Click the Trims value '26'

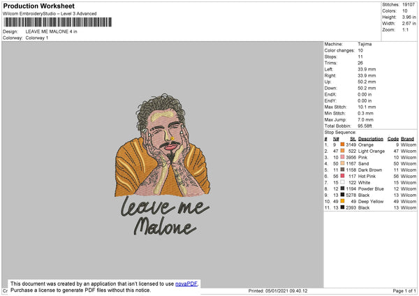(360, 63)
